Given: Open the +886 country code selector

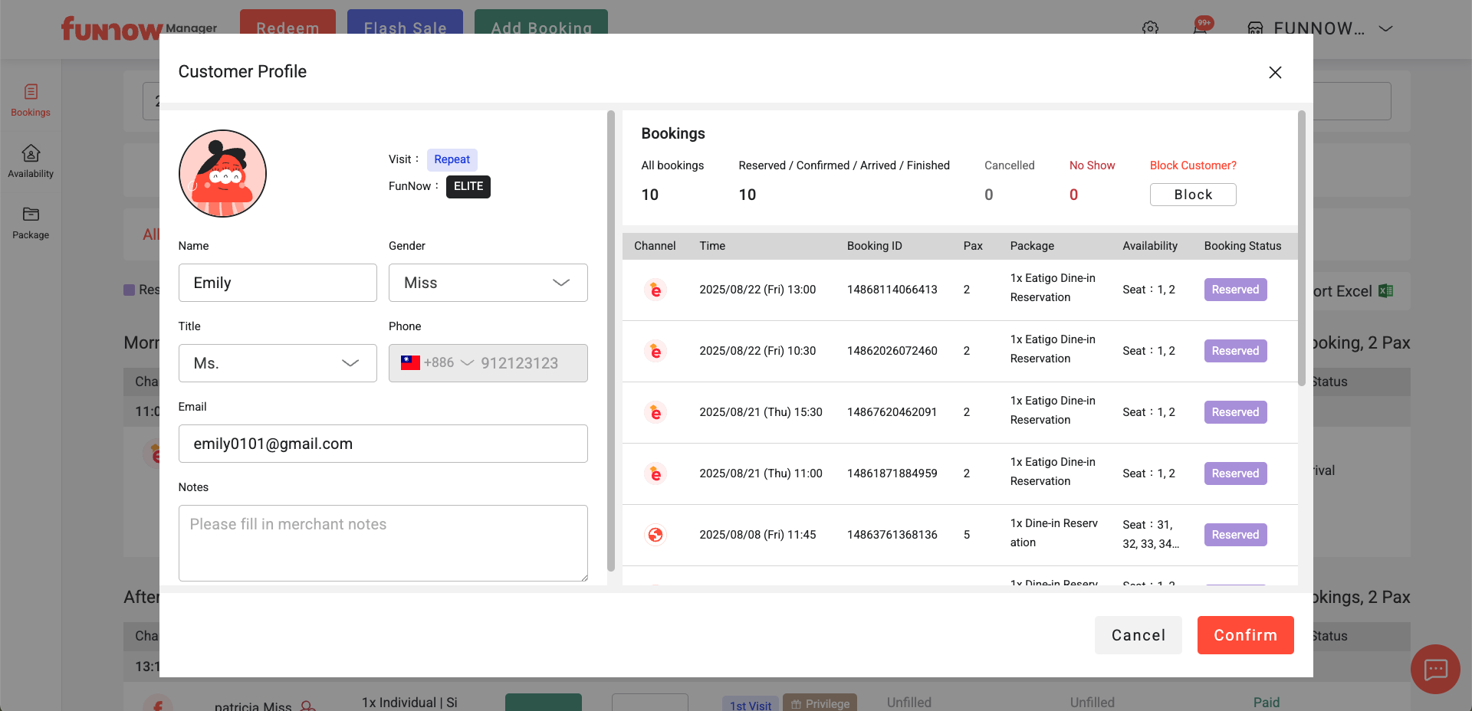Looking at the screenshot, I should coord(438,363).
